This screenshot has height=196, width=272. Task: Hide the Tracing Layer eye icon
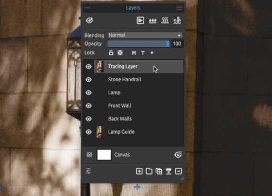[88, 67]
